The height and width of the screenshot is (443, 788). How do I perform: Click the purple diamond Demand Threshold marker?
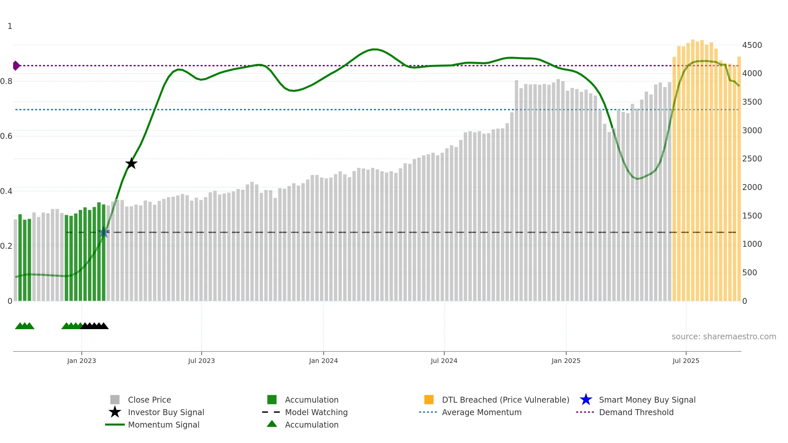tap(16, 66)
